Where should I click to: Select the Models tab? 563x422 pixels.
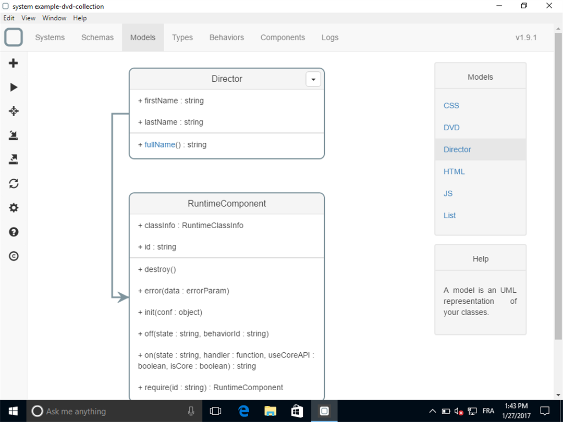(x=143, y=38)
